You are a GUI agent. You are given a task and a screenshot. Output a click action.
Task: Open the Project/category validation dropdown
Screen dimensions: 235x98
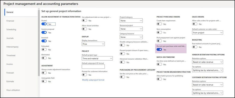131,20
